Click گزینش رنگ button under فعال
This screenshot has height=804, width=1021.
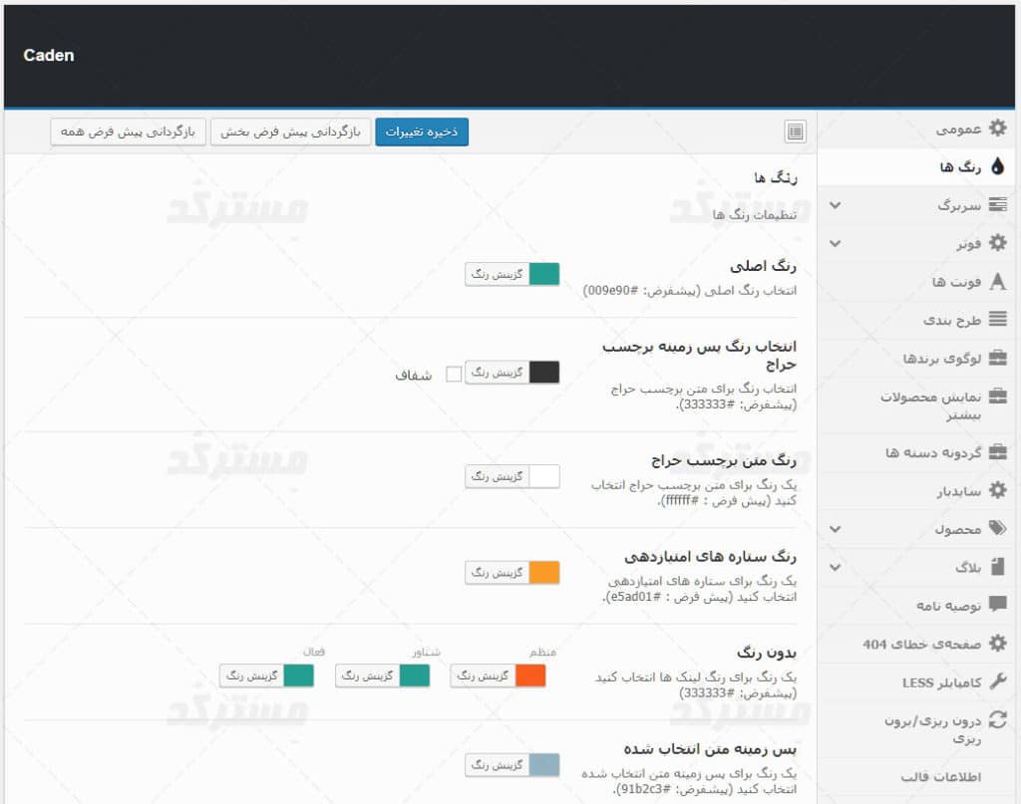point(252,675)
